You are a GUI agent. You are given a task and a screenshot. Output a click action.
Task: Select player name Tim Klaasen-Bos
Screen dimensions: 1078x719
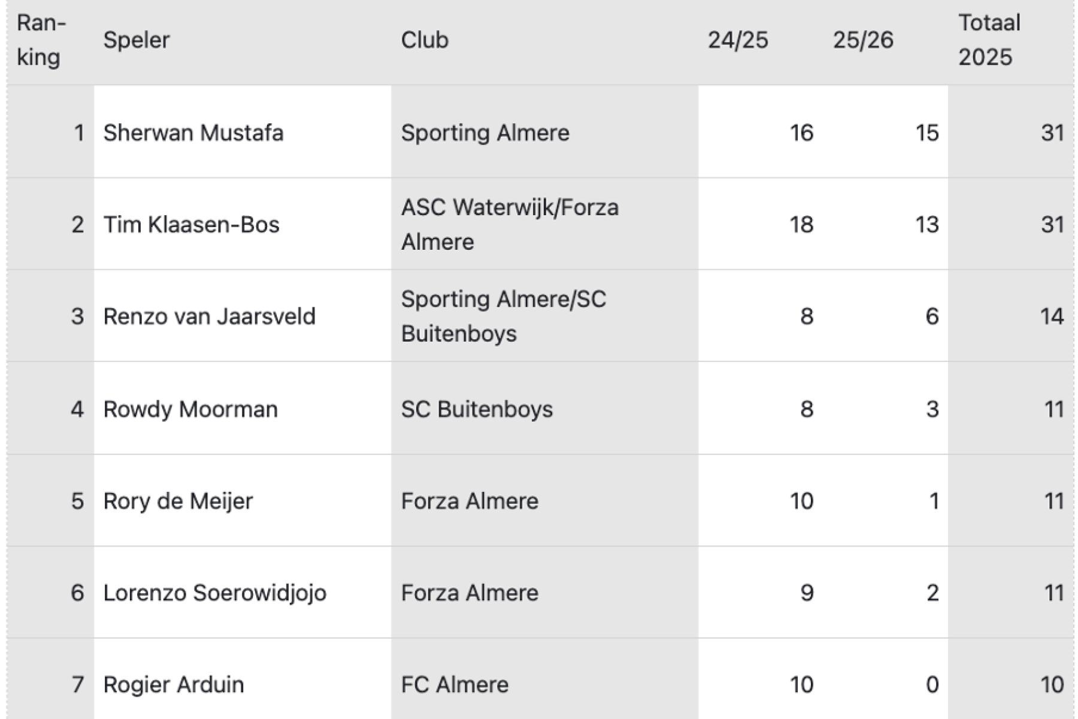[191, 225]
